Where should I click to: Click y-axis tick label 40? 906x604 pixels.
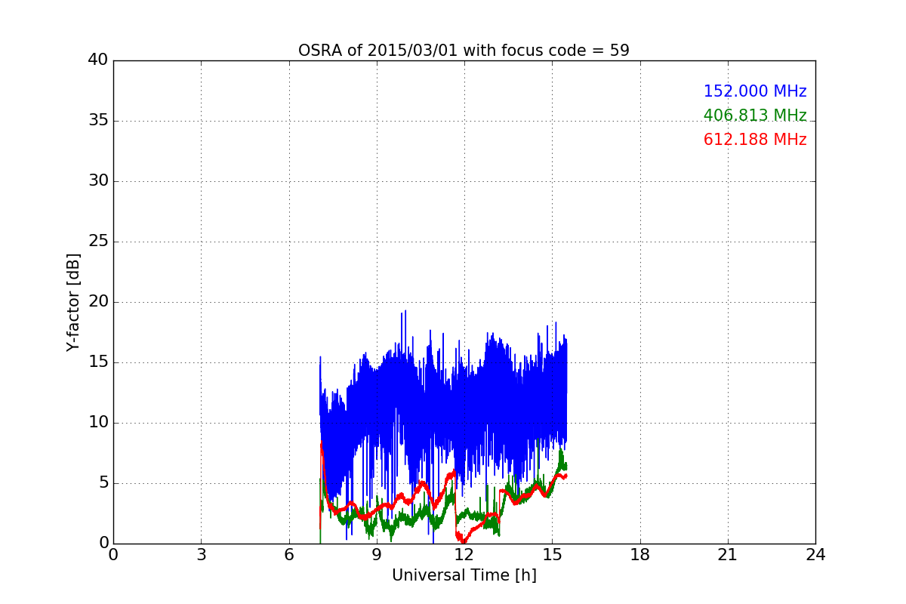[x=97, y=60]
